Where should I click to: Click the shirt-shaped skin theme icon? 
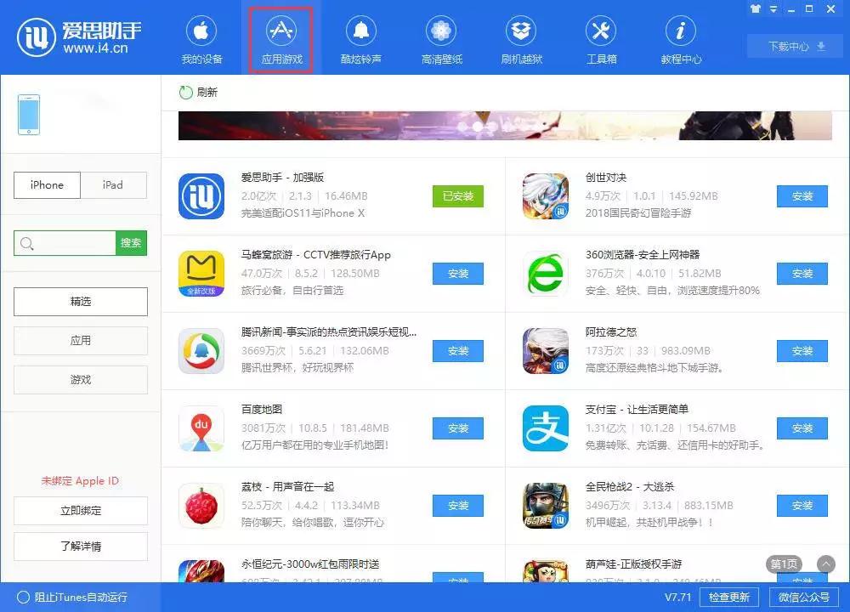tap(755, 8)
